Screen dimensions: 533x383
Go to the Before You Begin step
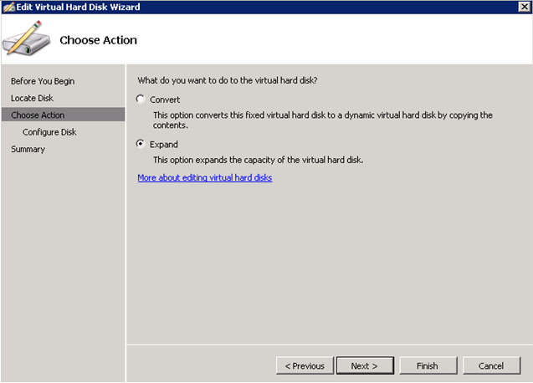43,81
